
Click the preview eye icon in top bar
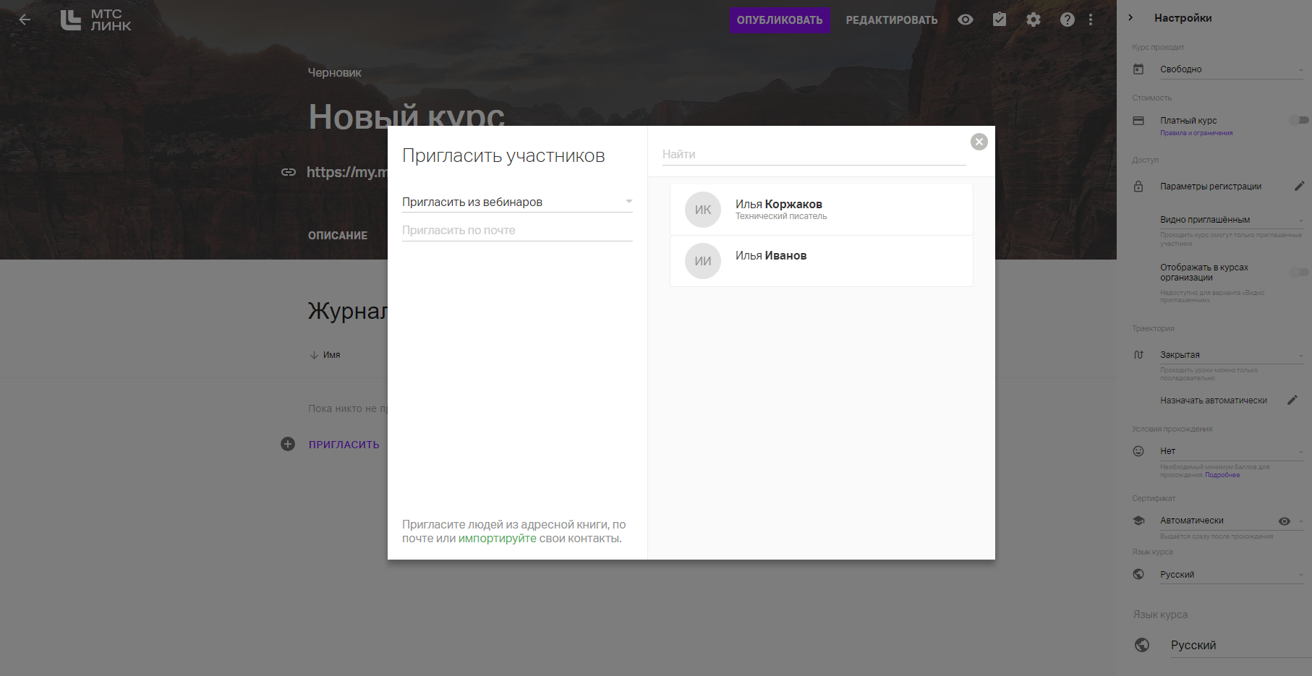966,20
